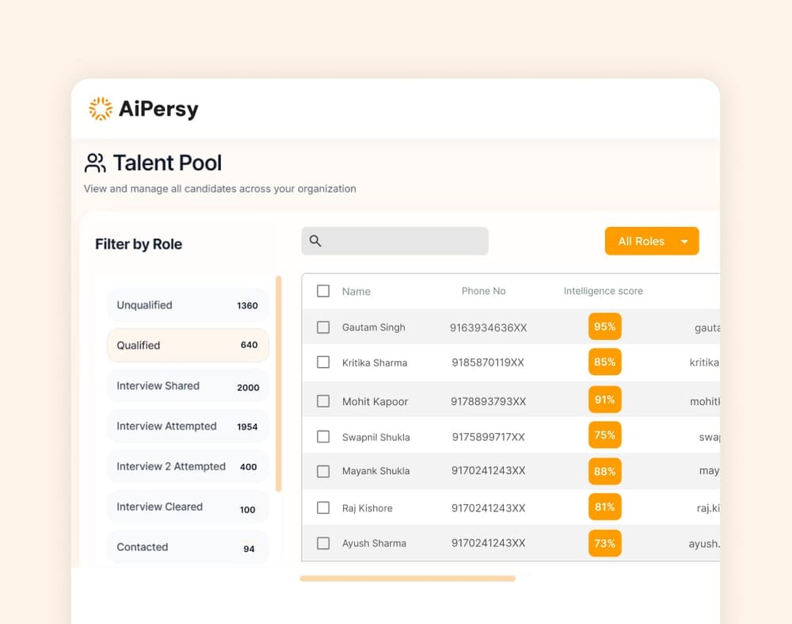Screen dimensions: 792x624
Task: Click the search magnifier icon
Action: 315,241
